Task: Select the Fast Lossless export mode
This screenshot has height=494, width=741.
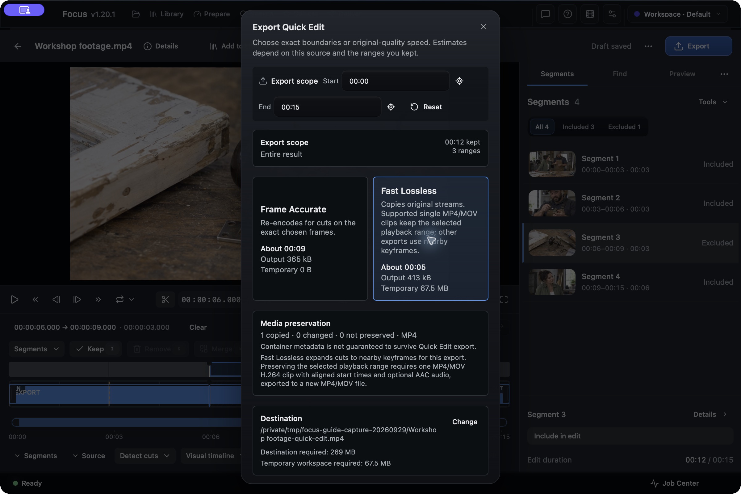Action: 430,238
